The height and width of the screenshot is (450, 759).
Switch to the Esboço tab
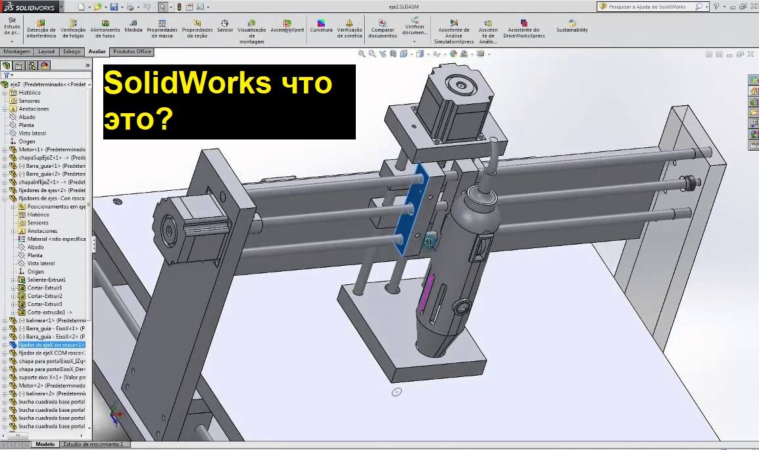coord(72,51)
